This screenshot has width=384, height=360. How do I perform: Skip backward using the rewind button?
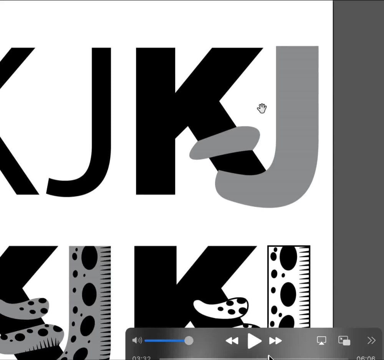coord(232,340)
